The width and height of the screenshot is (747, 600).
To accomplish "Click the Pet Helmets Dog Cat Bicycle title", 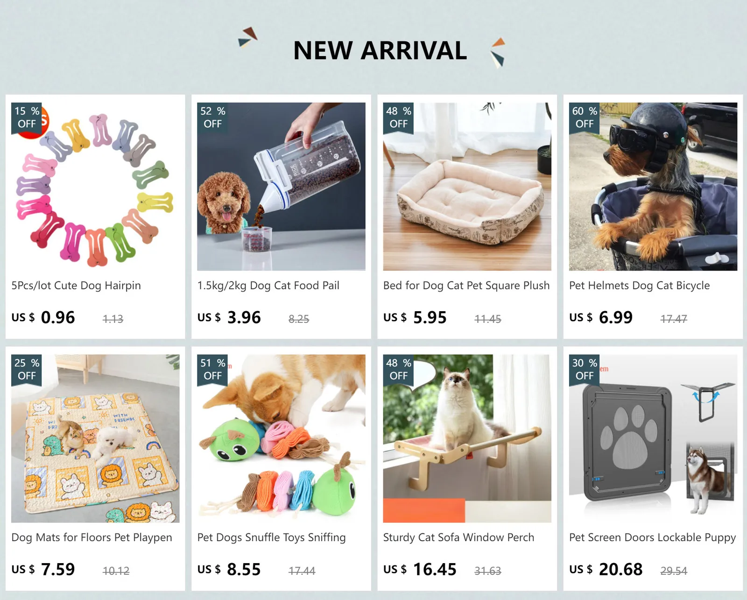I will point(639,286).
